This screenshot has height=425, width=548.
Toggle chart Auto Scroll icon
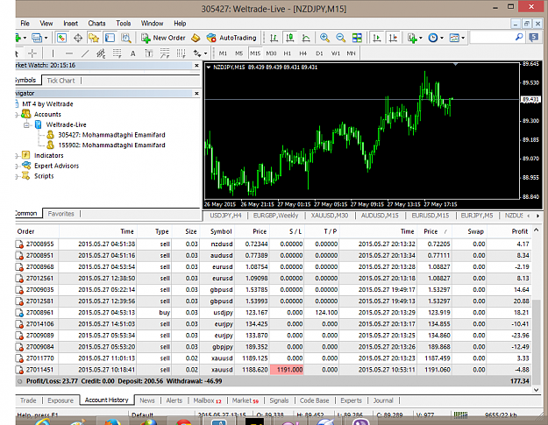[x=377, y=38]
